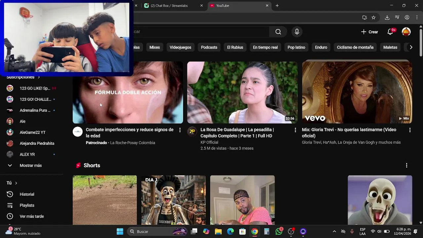Select the El Rubius filter chip
Screen dimensions: 423x238
(235, 47)
